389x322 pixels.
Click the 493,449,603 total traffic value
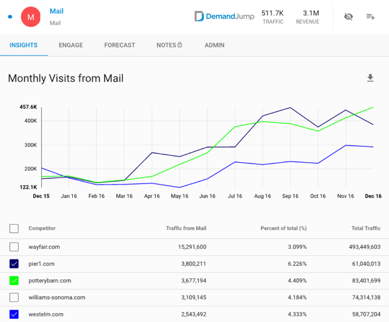point(365,247)
